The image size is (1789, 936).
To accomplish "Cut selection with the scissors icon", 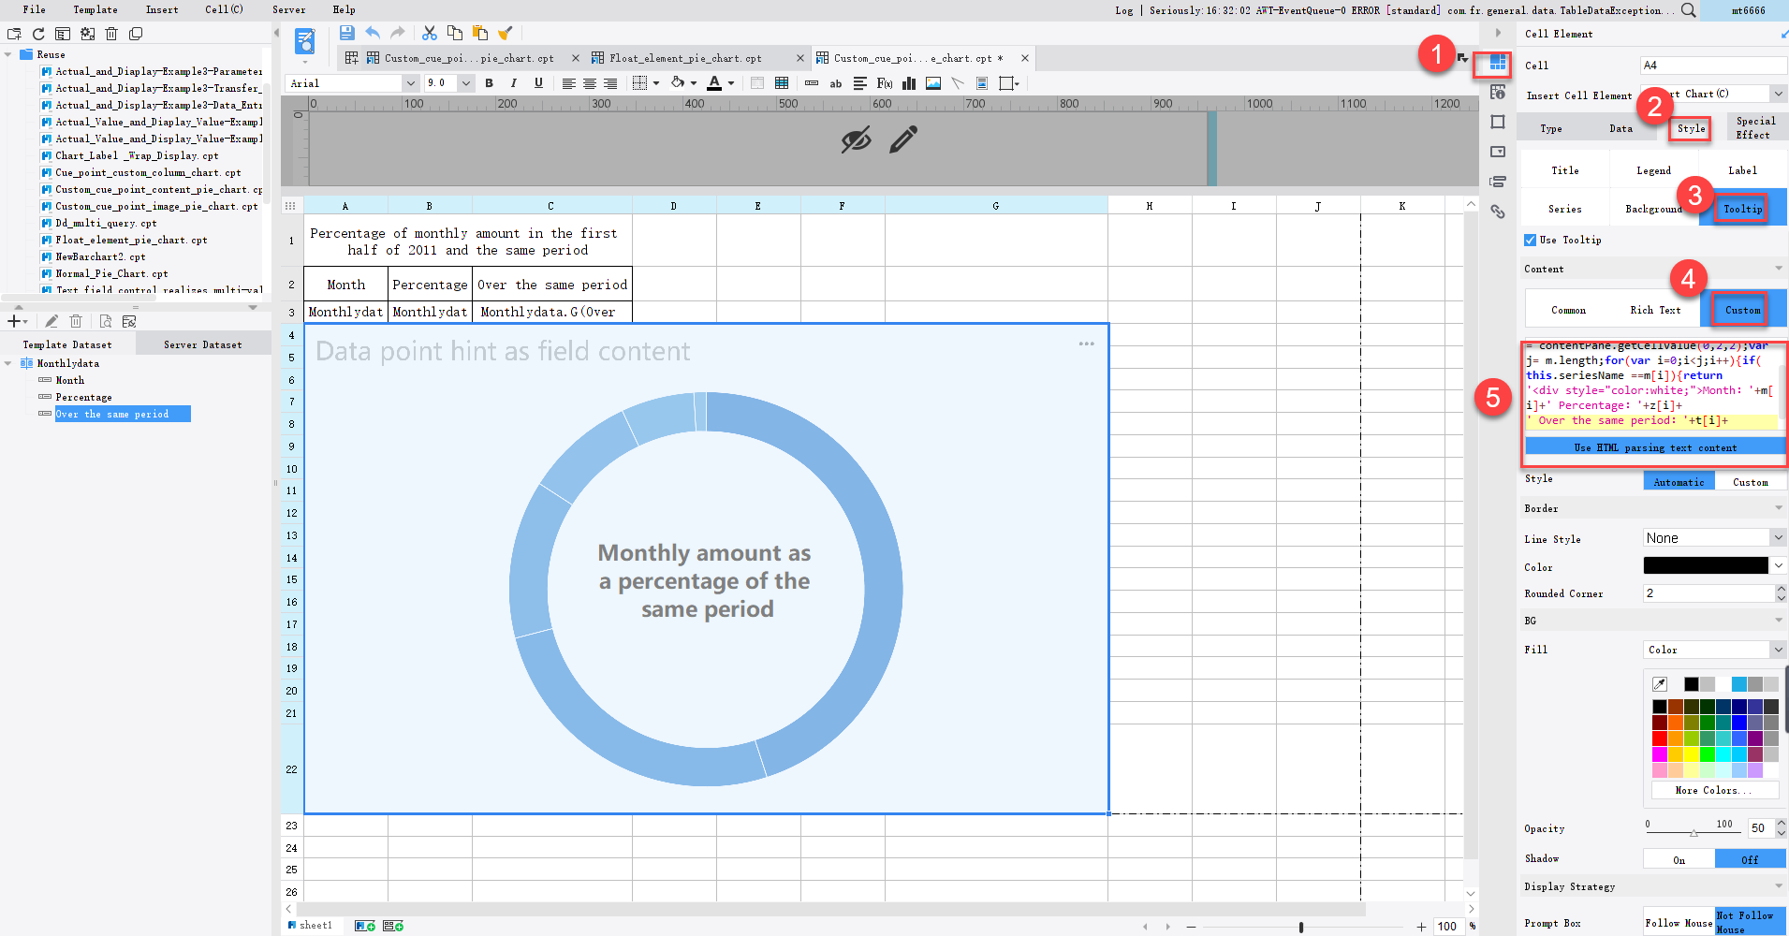I will pyautogui.click(x=430, y=33).
